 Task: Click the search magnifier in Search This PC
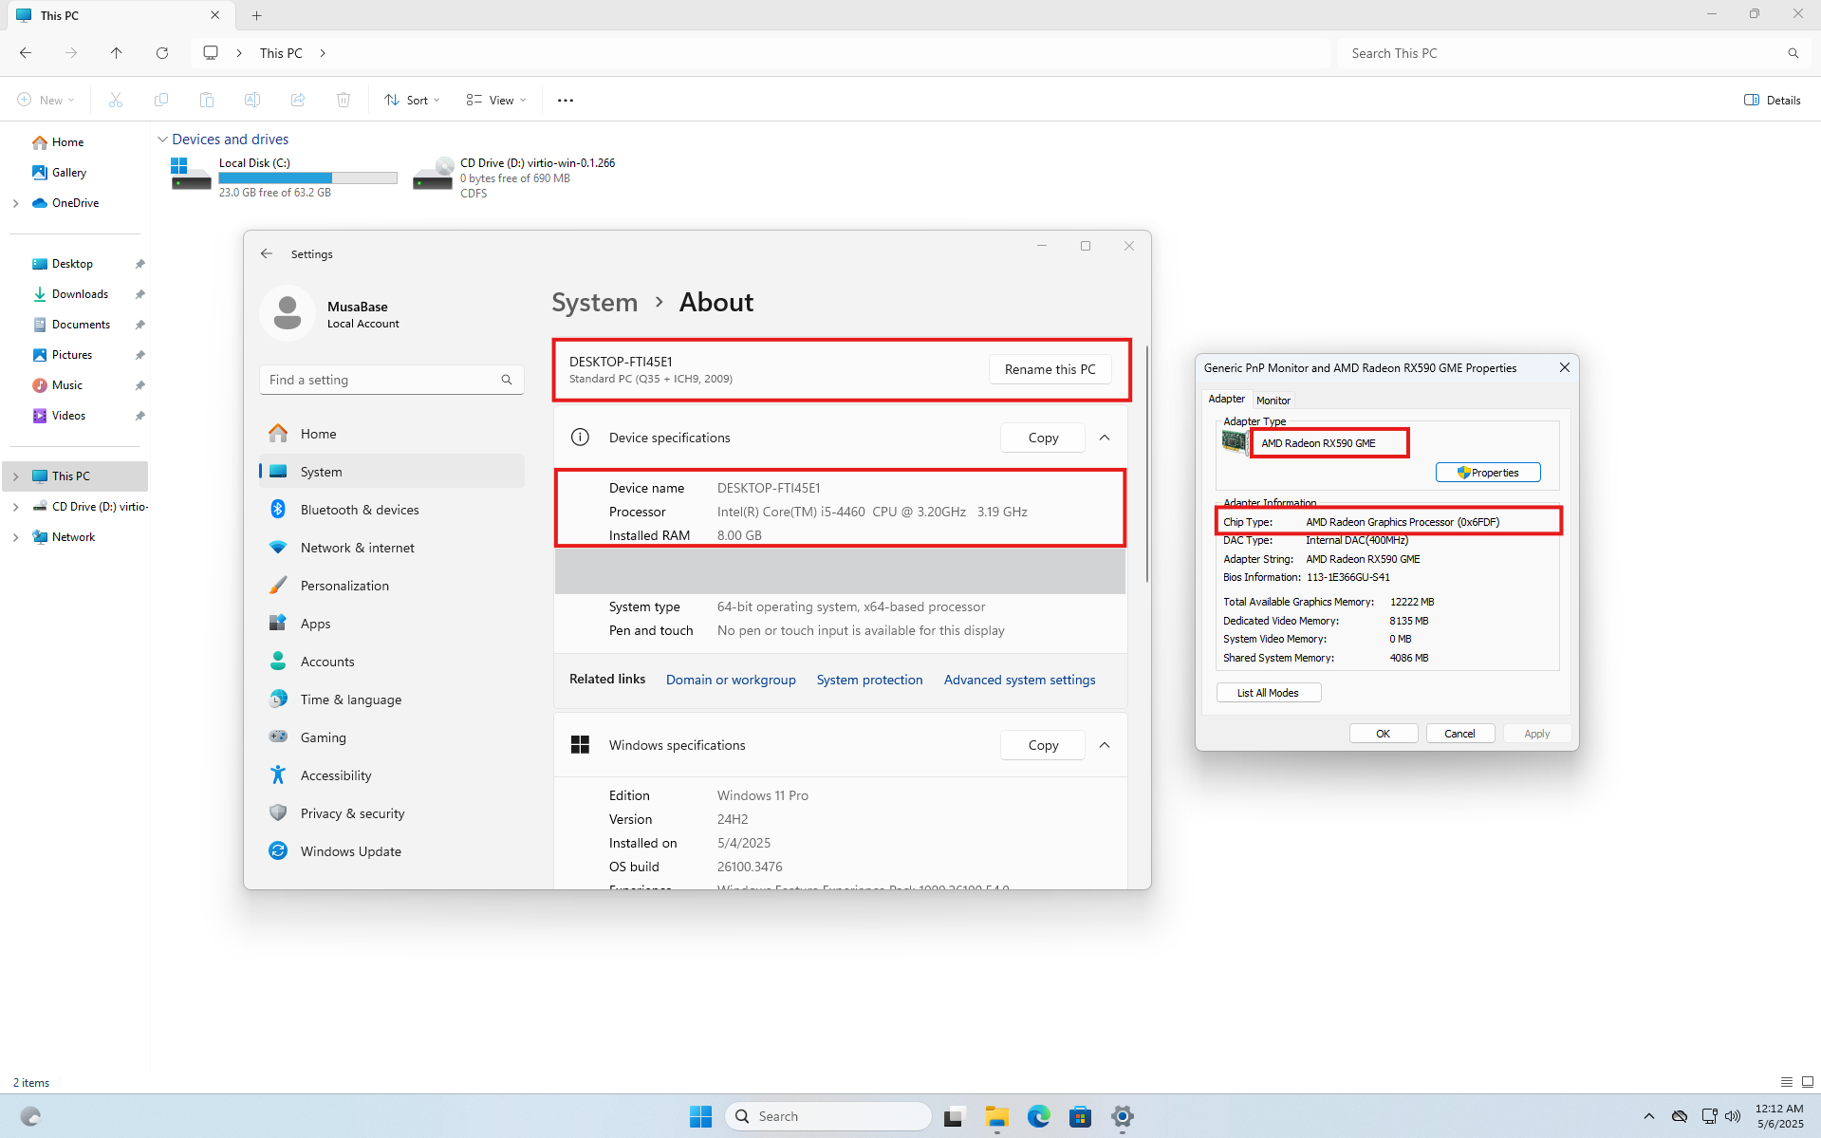point(1793,53)
